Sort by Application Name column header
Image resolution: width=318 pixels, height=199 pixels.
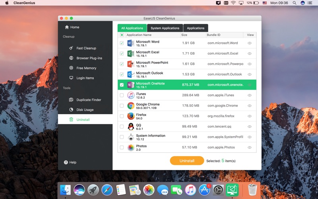point(152,35)
